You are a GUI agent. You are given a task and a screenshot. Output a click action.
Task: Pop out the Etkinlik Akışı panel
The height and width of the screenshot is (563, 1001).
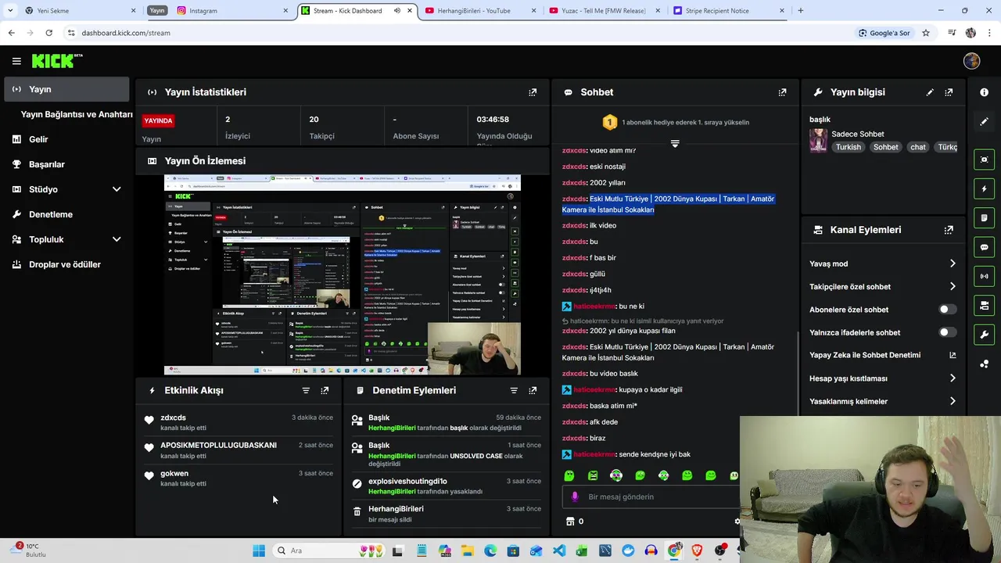(x=325, y=390)
